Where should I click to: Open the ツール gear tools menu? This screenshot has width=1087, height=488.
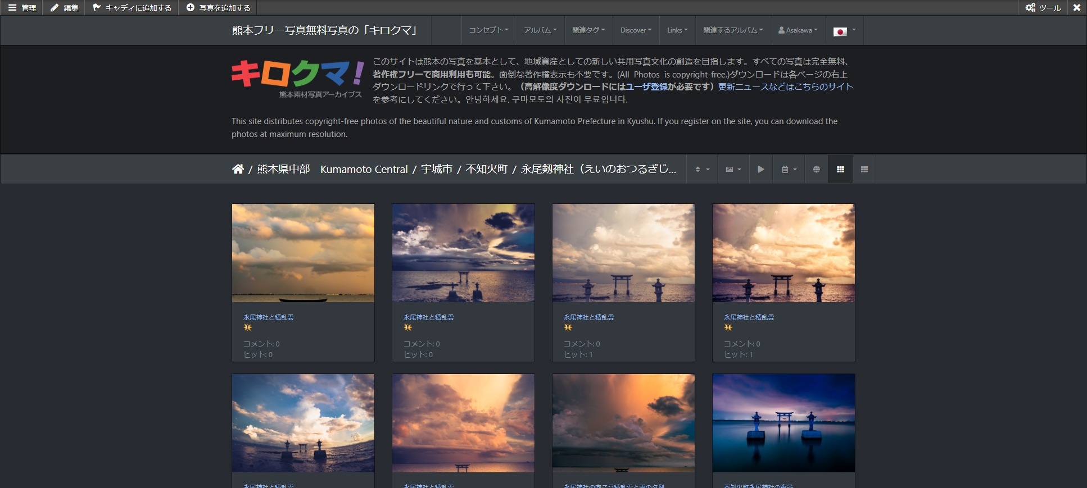1043,8
